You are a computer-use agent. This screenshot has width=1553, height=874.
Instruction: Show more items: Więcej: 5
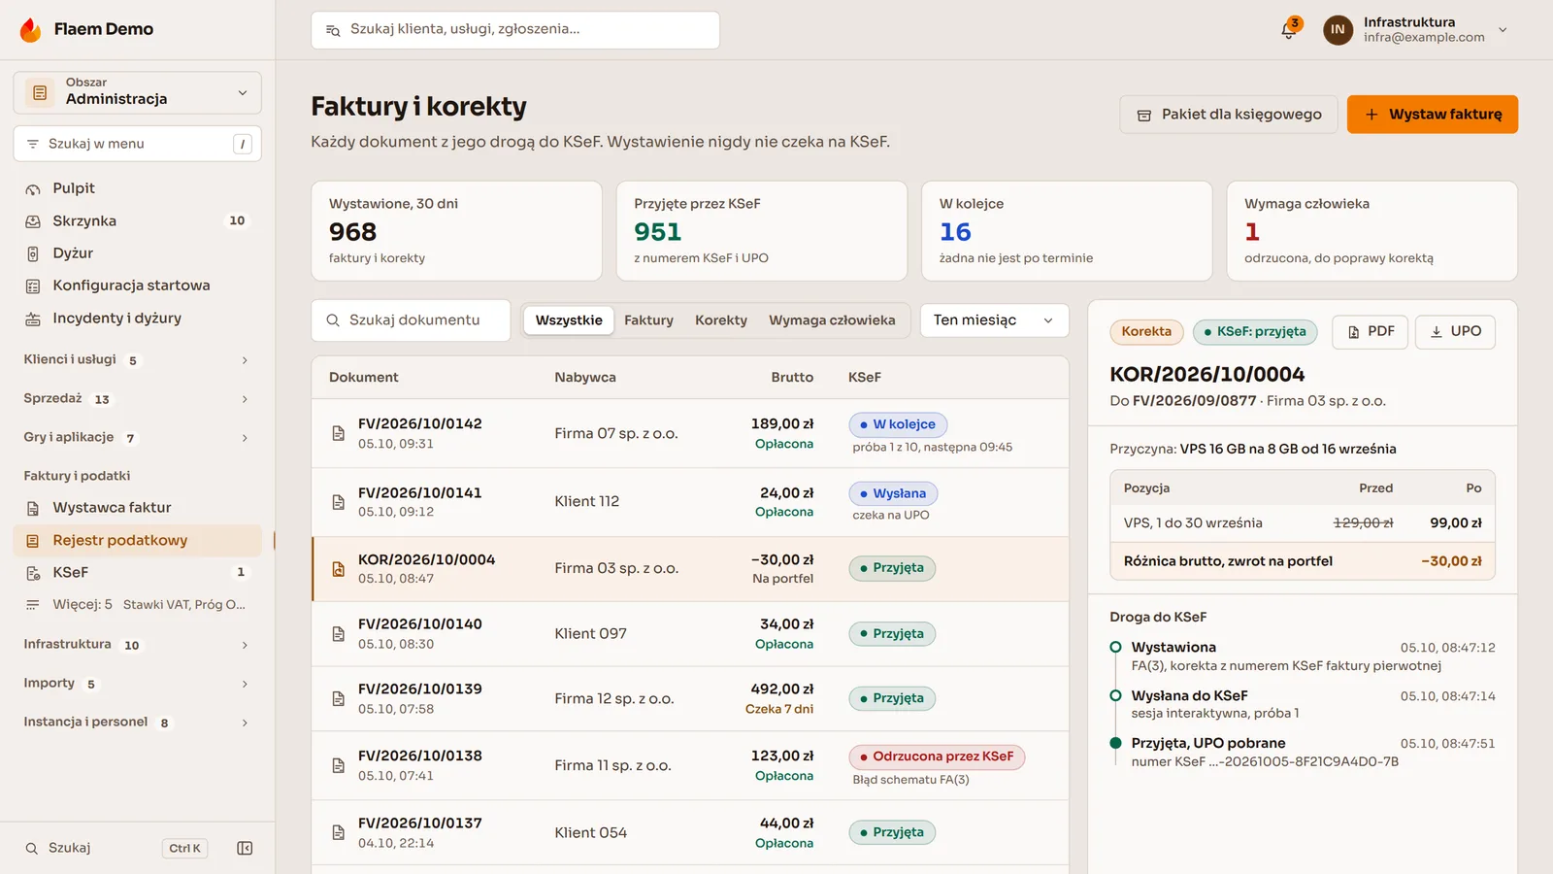[x=138, y=604]
